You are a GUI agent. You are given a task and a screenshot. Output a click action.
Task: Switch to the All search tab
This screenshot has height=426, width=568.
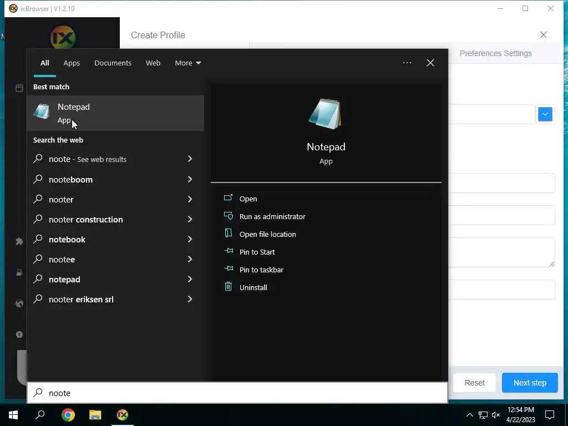pyautogui.click(x=44, y=63)
